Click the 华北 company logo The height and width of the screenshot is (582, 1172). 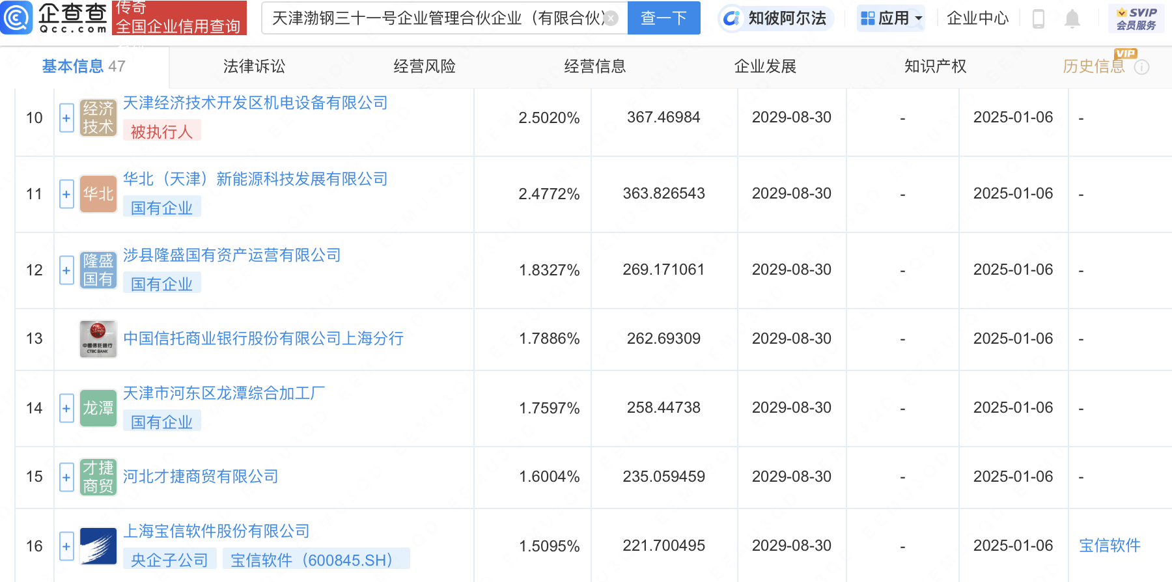coord(98,194)
